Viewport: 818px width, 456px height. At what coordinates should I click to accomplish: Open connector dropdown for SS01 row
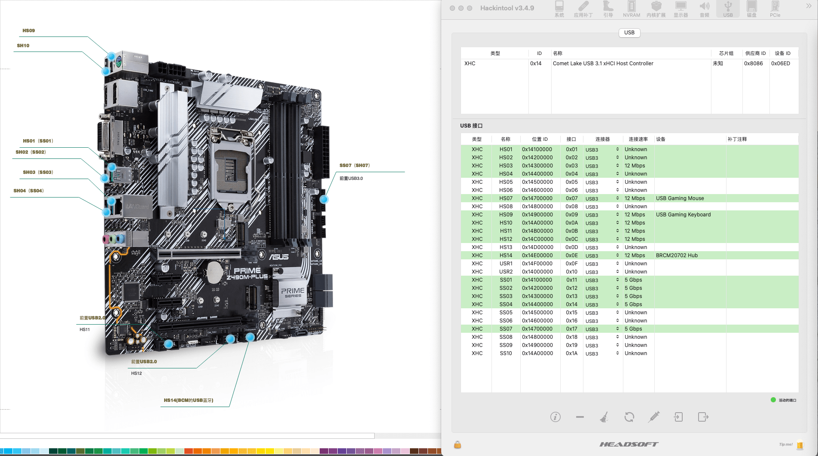(602, 280)
